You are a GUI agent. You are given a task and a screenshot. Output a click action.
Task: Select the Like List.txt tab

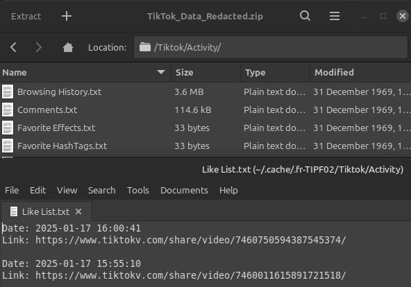tap(46, 211)
